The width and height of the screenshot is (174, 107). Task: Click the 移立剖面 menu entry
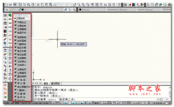click(22, 55)
